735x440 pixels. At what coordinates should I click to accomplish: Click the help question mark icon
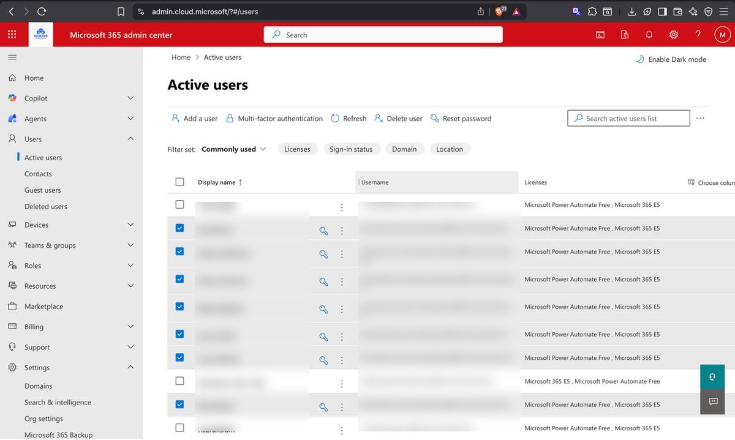click(x=698, y=35)
